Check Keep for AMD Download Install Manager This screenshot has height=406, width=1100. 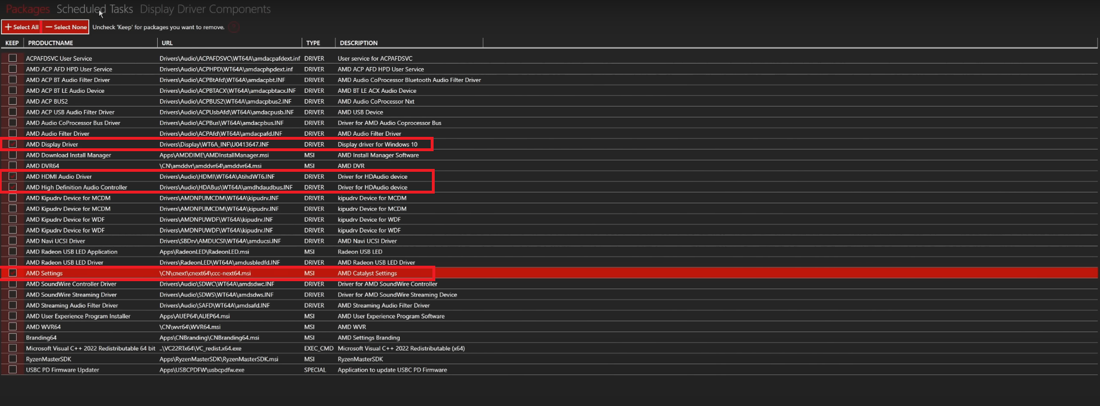(13, 155)
